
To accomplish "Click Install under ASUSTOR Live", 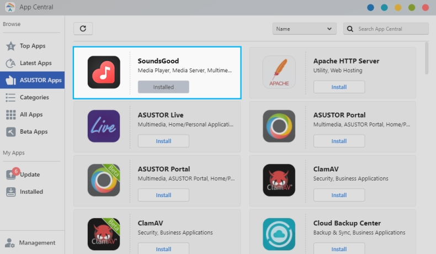I will click(163, 141).
